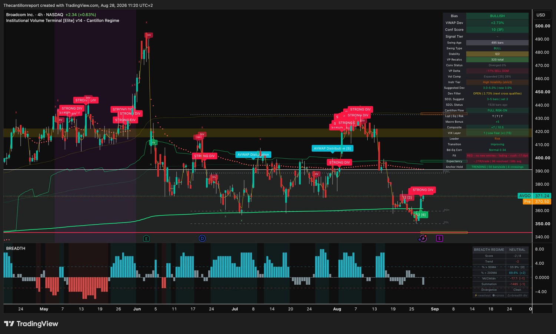This screenshot has height=334, width=556.
Task: Click the 'FULL RISK-ON' Cantillon Flow value
Action: coord(497,110)
